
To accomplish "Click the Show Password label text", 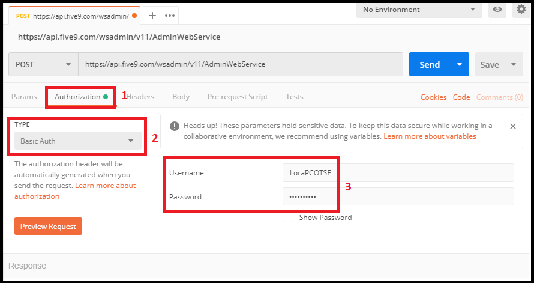I will pos(325,218).
